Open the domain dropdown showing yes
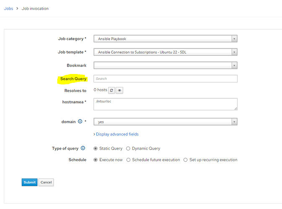Image resolution: width=282 pixels, height=209 pixels. click(x=166, y=122)
